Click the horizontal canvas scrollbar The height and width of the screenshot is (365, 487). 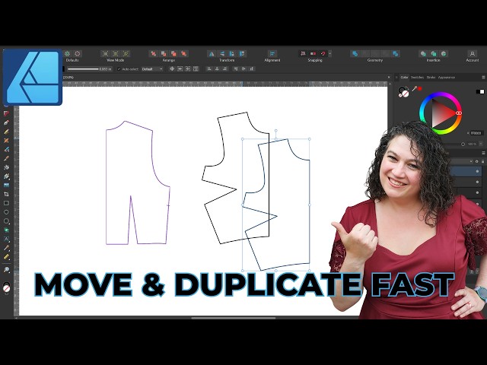pyautogui.click(x=234, y=318)
